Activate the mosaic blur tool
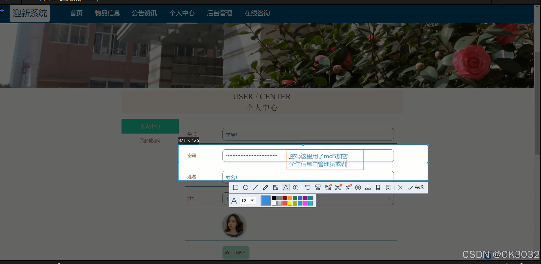This screenshot has width=541, height=264. point(276,187)
